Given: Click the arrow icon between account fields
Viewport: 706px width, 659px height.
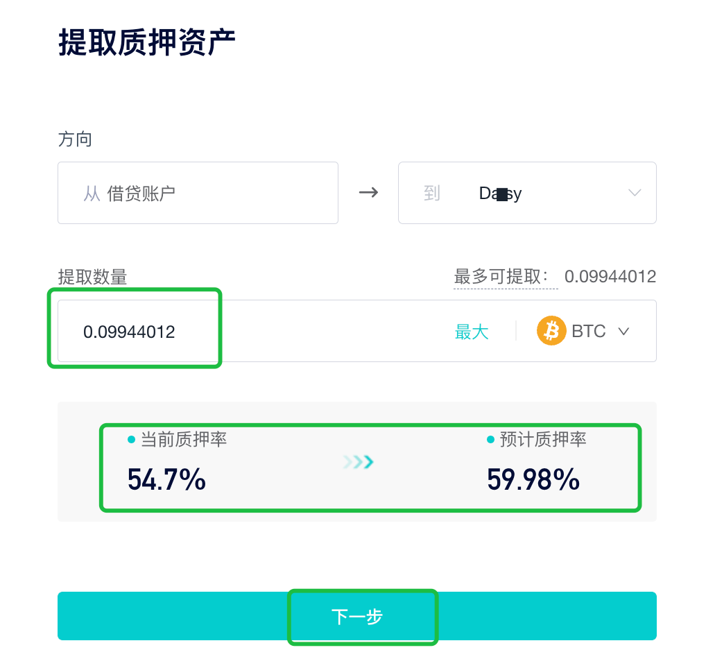Looking at the screenshot, I should (x=368, y=193).
